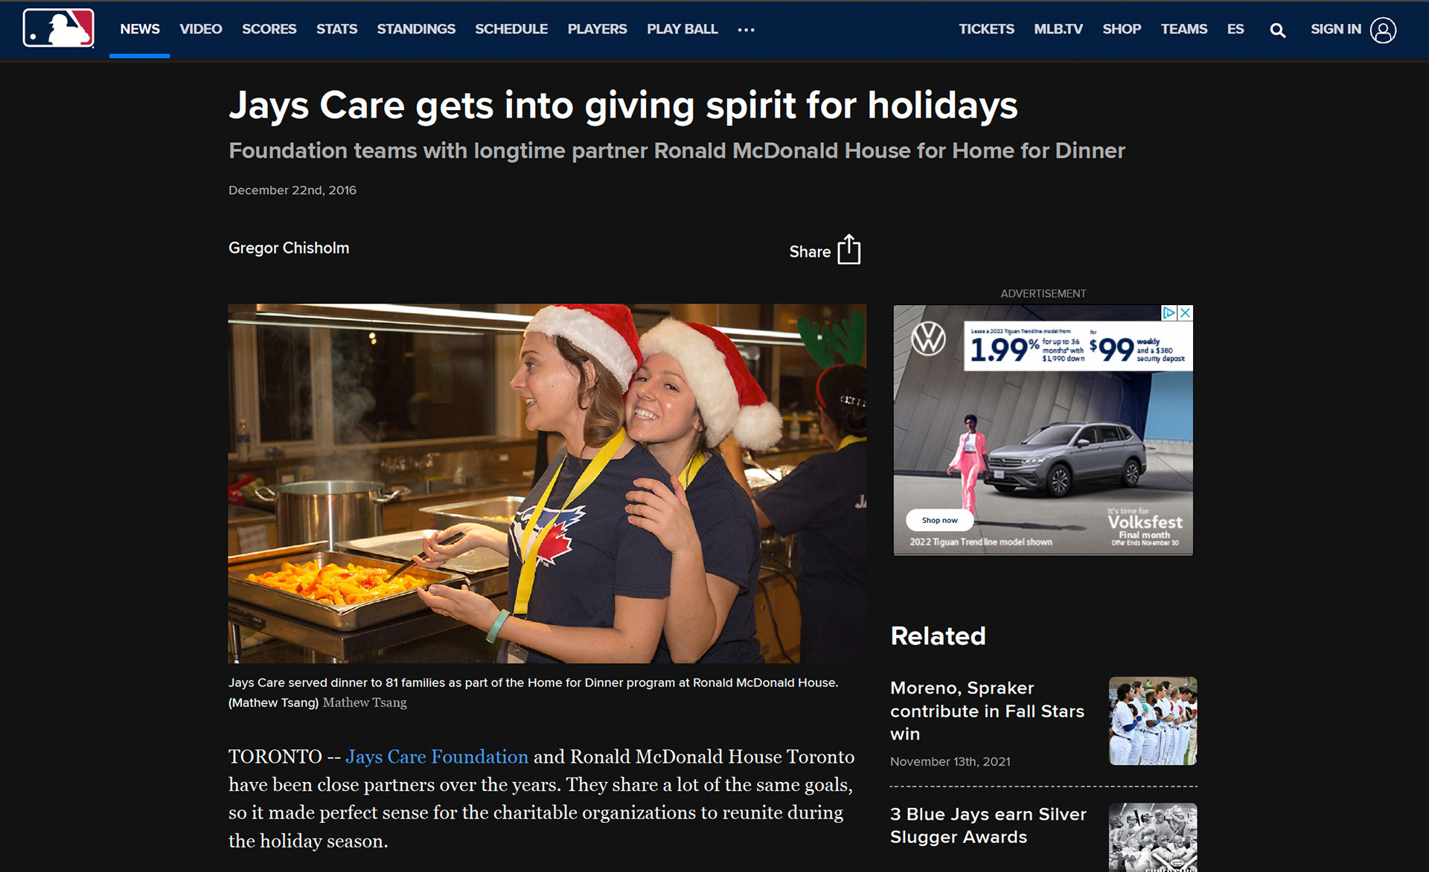Screen dimensions: 1429x872
Task: Click the AdChoices triangle icon
Action: point(1169,312)
